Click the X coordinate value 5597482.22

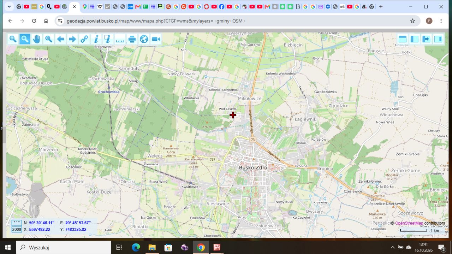click(40, 230)
